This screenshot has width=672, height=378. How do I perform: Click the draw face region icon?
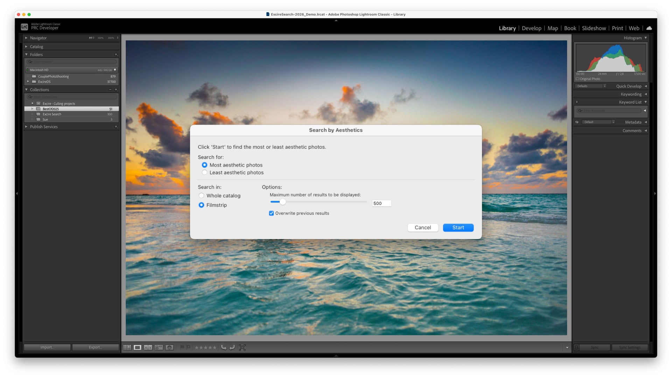click(242, 348)
